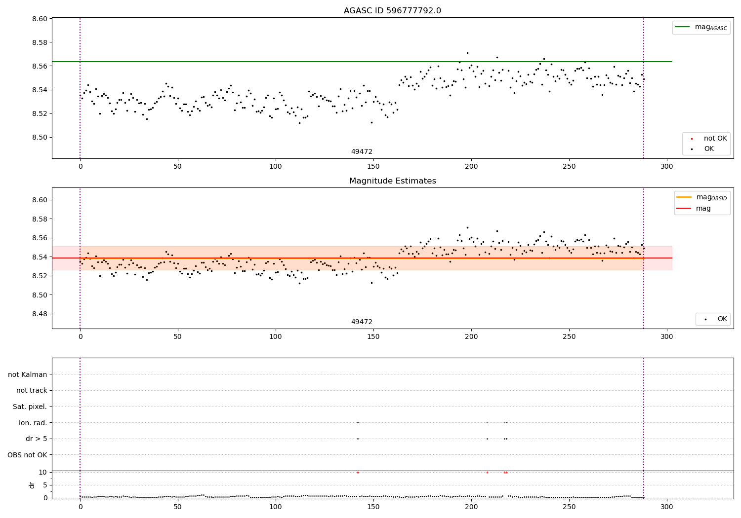Select the "Sat. pixel." row label
This screenshot has width=741, height=518.
(x=30, y=407)
